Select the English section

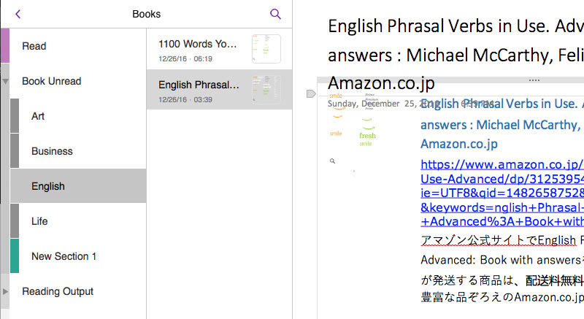pos(78,186)
